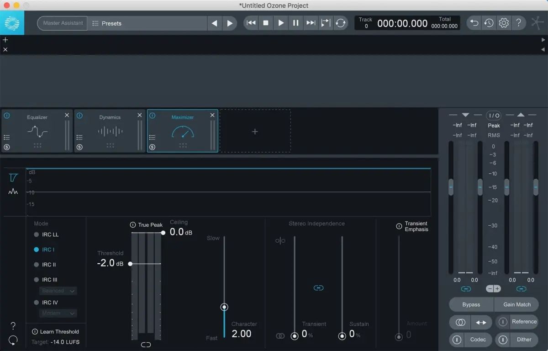Start playback with Play button

tap(281, 23)
